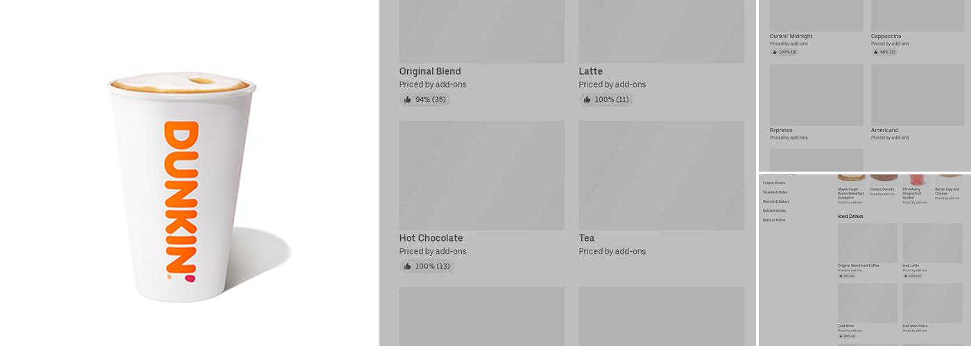Screen dimensions: 971x346
Task: Click the thumbs-up icon under Dunkin' Midnight
Action: [775, 52]
